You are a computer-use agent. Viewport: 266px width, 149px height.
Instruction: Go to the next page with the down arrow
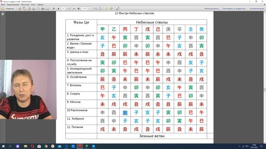tap(58, 8)
